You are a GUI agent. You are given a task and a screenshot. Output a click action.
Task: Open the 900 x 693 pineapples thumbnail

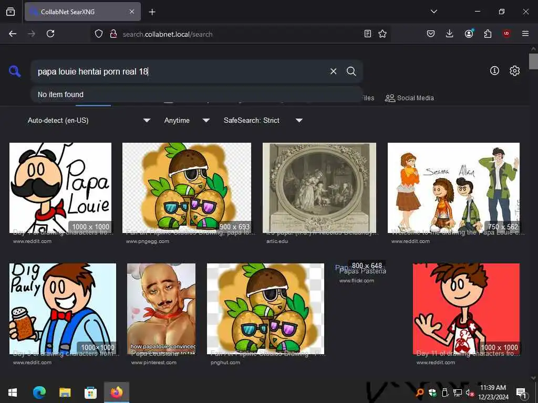(x=187, y=188)
